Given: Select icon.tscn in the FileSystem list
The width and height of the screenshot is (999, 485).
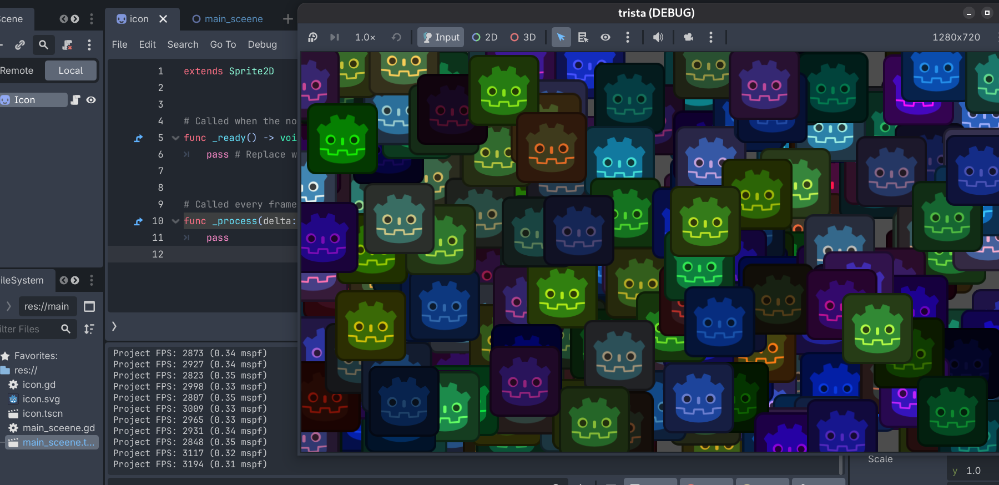Looking at the screenshot, I should pyautogui.click(x=42, y=413).
